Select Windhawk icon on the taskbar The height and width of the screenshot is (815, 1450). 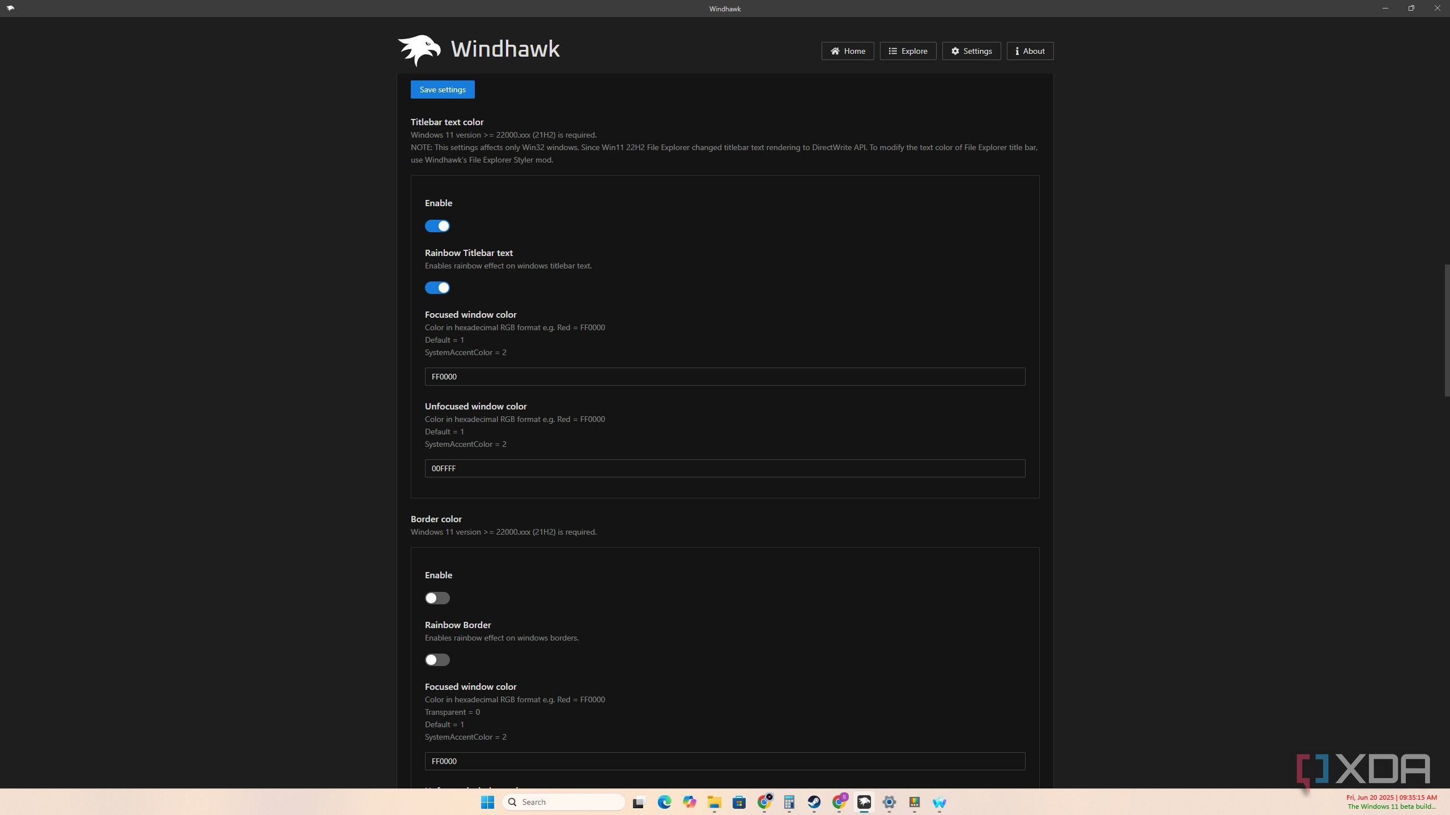coord(864,802)
